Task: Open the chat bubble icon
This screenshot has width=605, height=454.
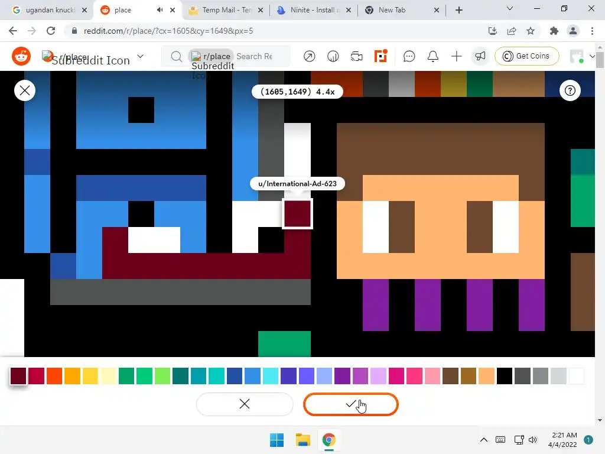Action: (x=409, y=56)
